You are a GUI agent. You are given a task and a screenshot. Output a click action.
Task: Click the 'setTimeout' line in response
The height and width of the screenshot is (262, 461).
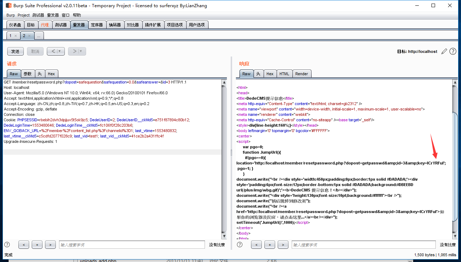273,222
